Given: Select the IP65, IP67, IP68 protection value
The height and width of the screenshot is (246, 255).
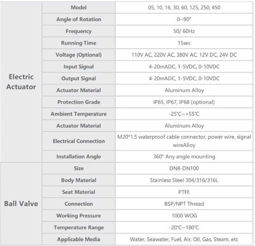Looking at the screenshot, I should click(x=184, y=102).
